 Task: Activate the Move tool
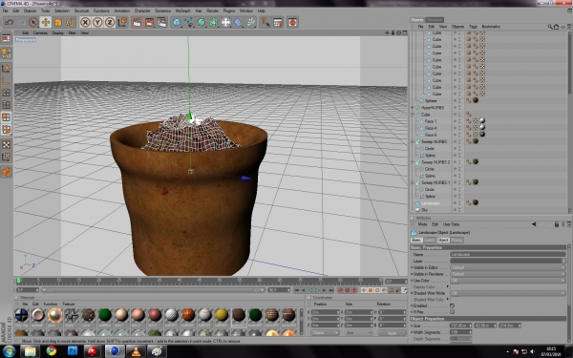[45, 22]
